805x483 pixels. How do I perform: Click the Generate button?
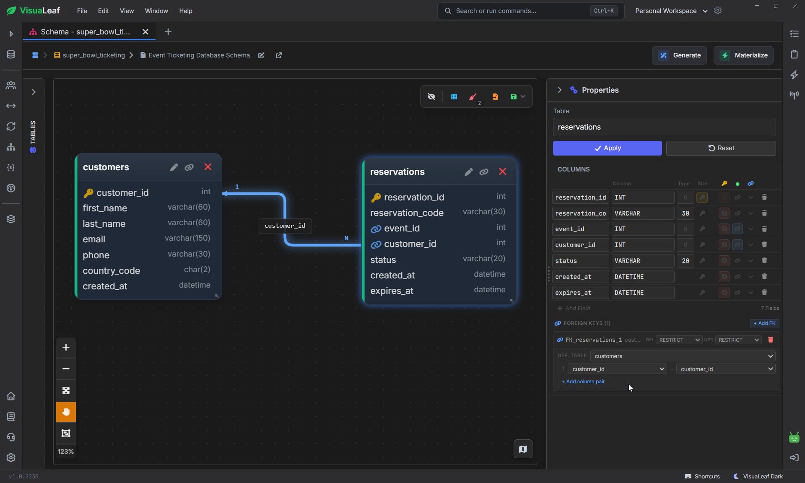tap(679, 55)
